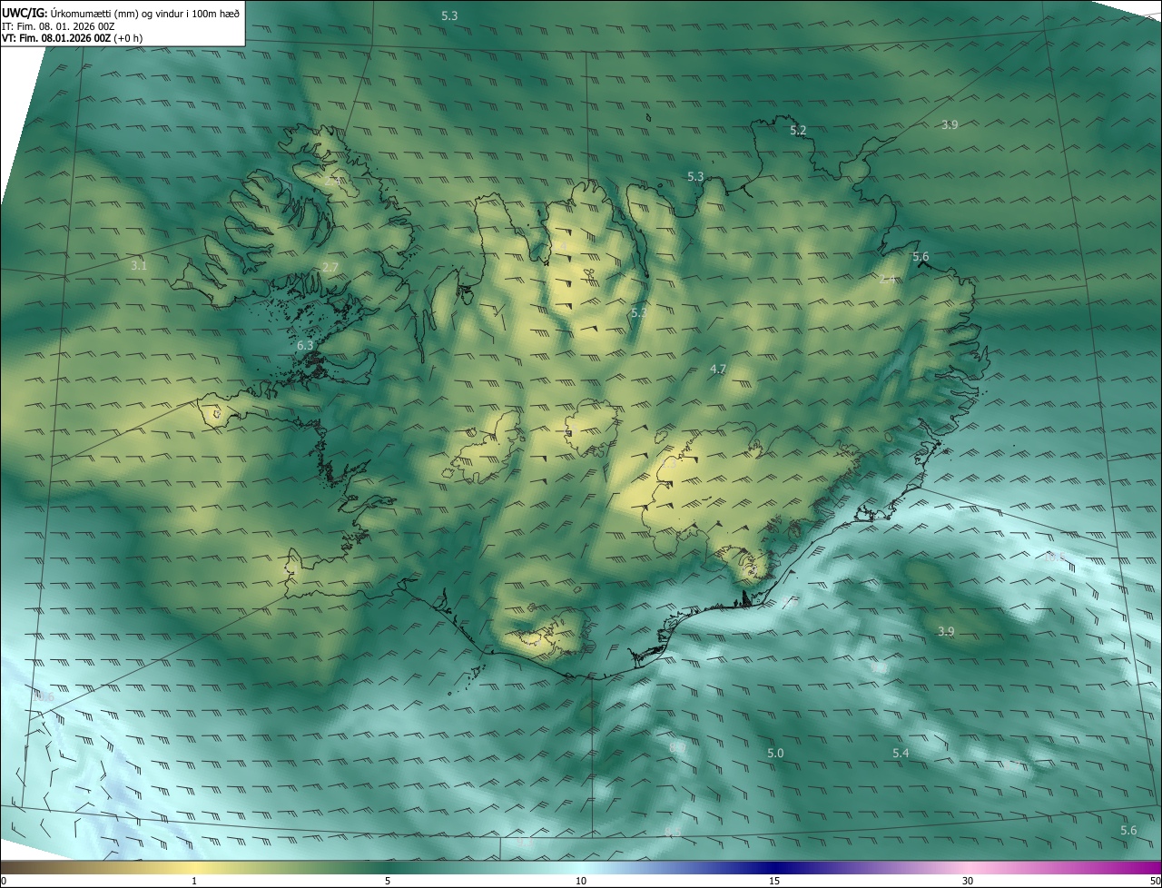
Task: Click the 3.1 precipitation value label
Action: click(x=138, y=266)
